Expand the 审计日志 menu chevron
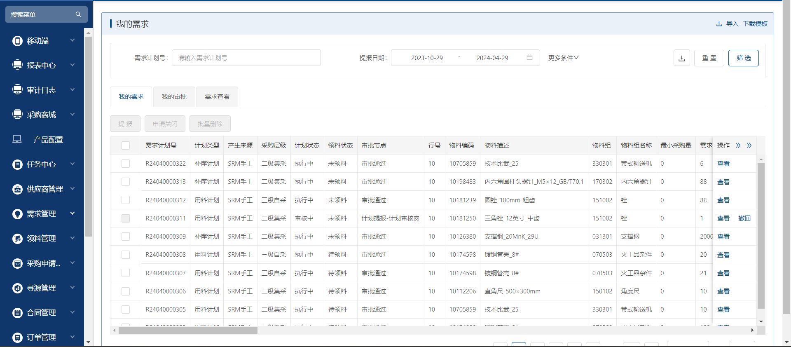The image size is (791, 347). (73, 90)
